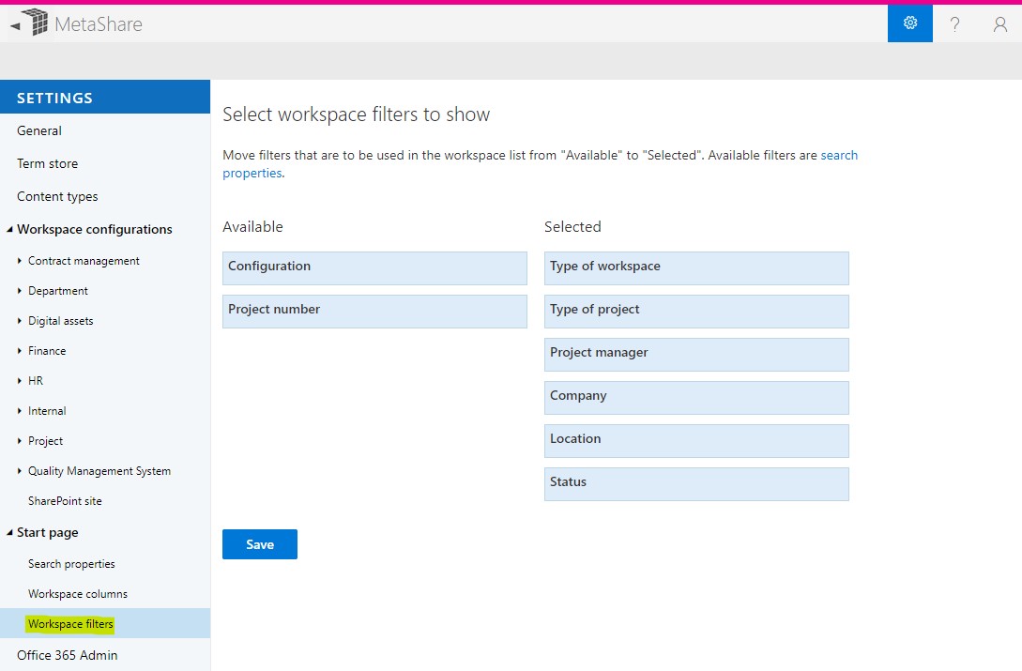Save the workspace filter selection
Screen dimensions: 1022x671
(259, 543)
